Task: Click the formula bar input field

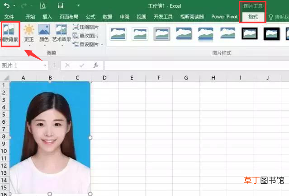Action: click(196, 65)
